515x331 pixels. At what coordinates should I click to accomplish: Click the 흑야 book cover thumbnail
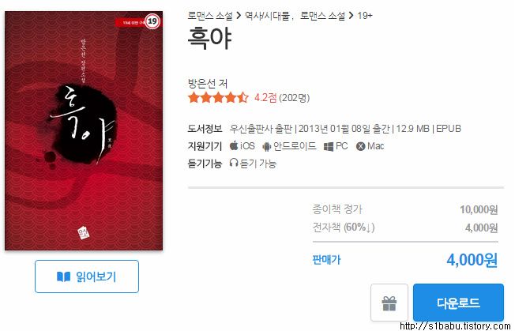pyautogui.click(x=84, y=130)
